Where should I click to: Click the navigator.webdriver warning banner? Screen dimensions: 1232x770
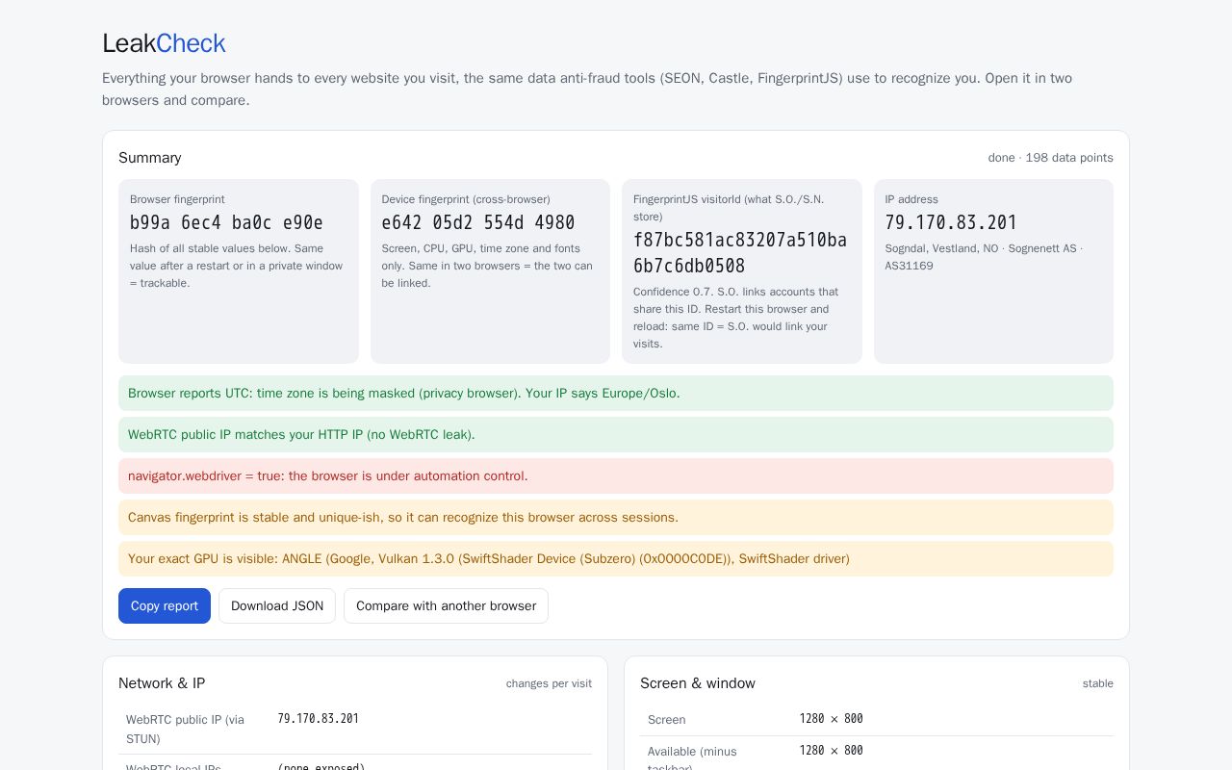point(616,475)
